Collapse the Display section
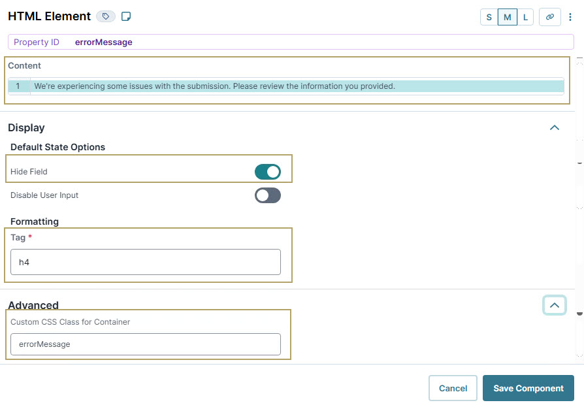Screen dimensions: 584x407 (555, 127)
